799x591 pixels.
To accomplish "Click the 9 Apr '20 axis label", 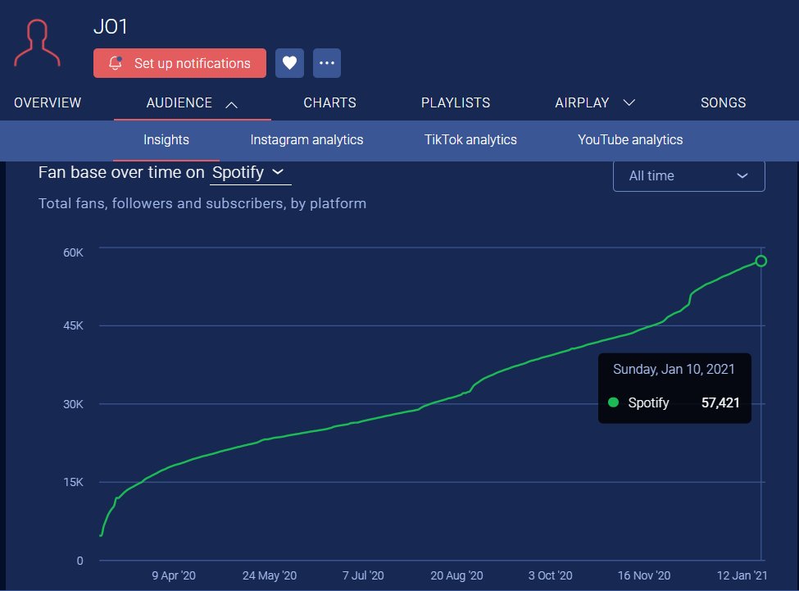I will [173, 575].
